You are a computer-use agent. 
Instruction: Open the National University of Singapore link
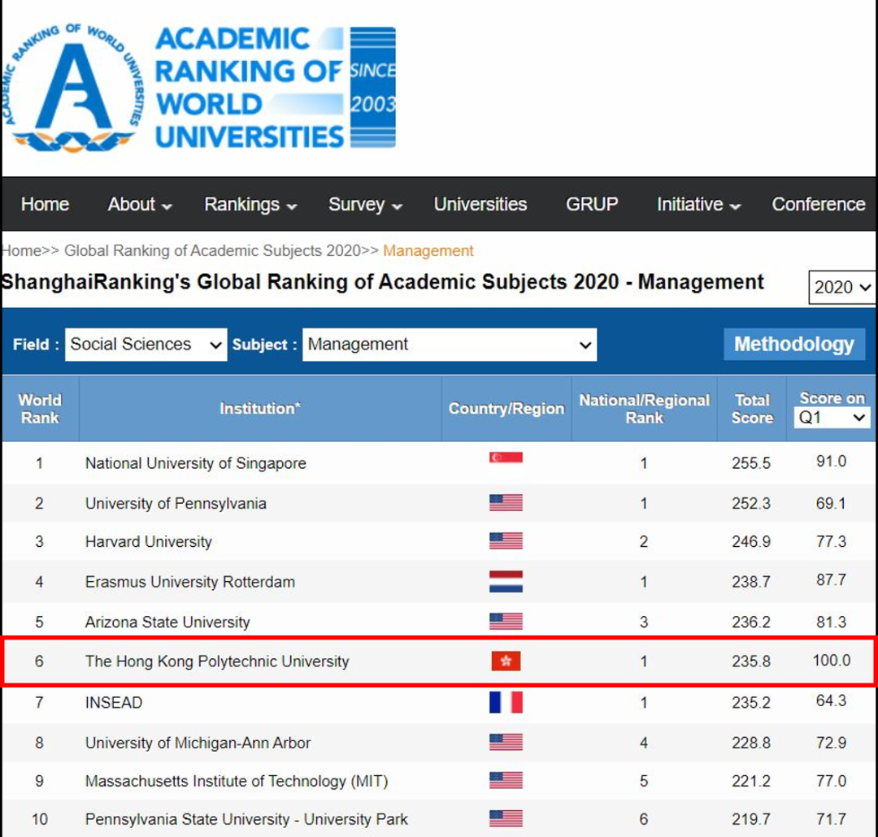click(195, 464)
